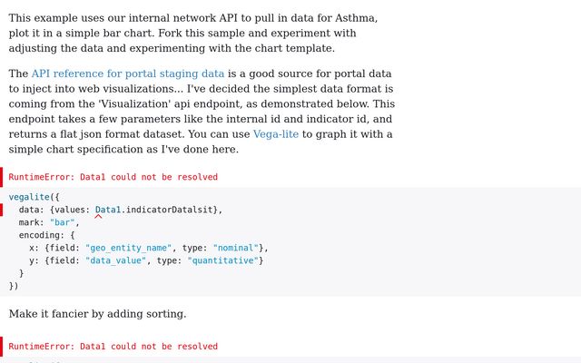Image resolution: width=581 pixels, height=363 pixels.
Task: Click the red error marker beside the data line
Action: click(2, 210)
